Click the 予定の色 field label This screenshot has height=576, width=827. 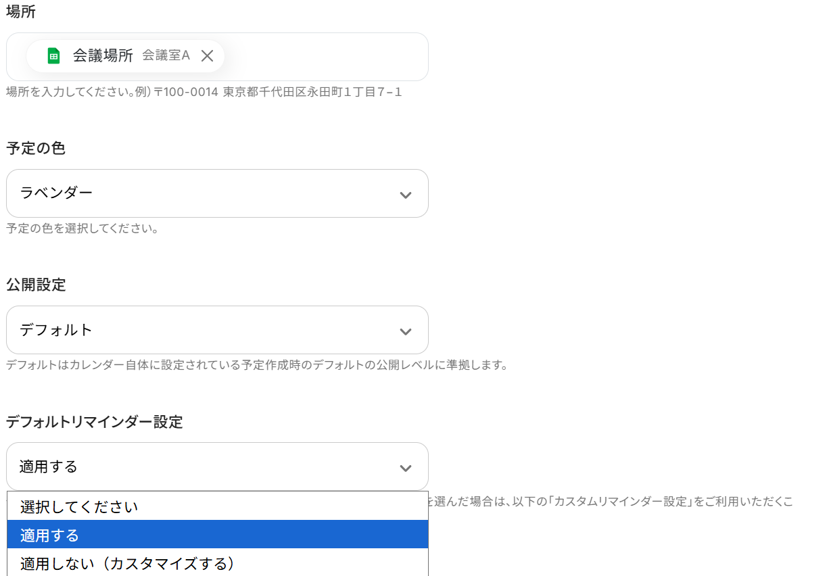[36, 148]
